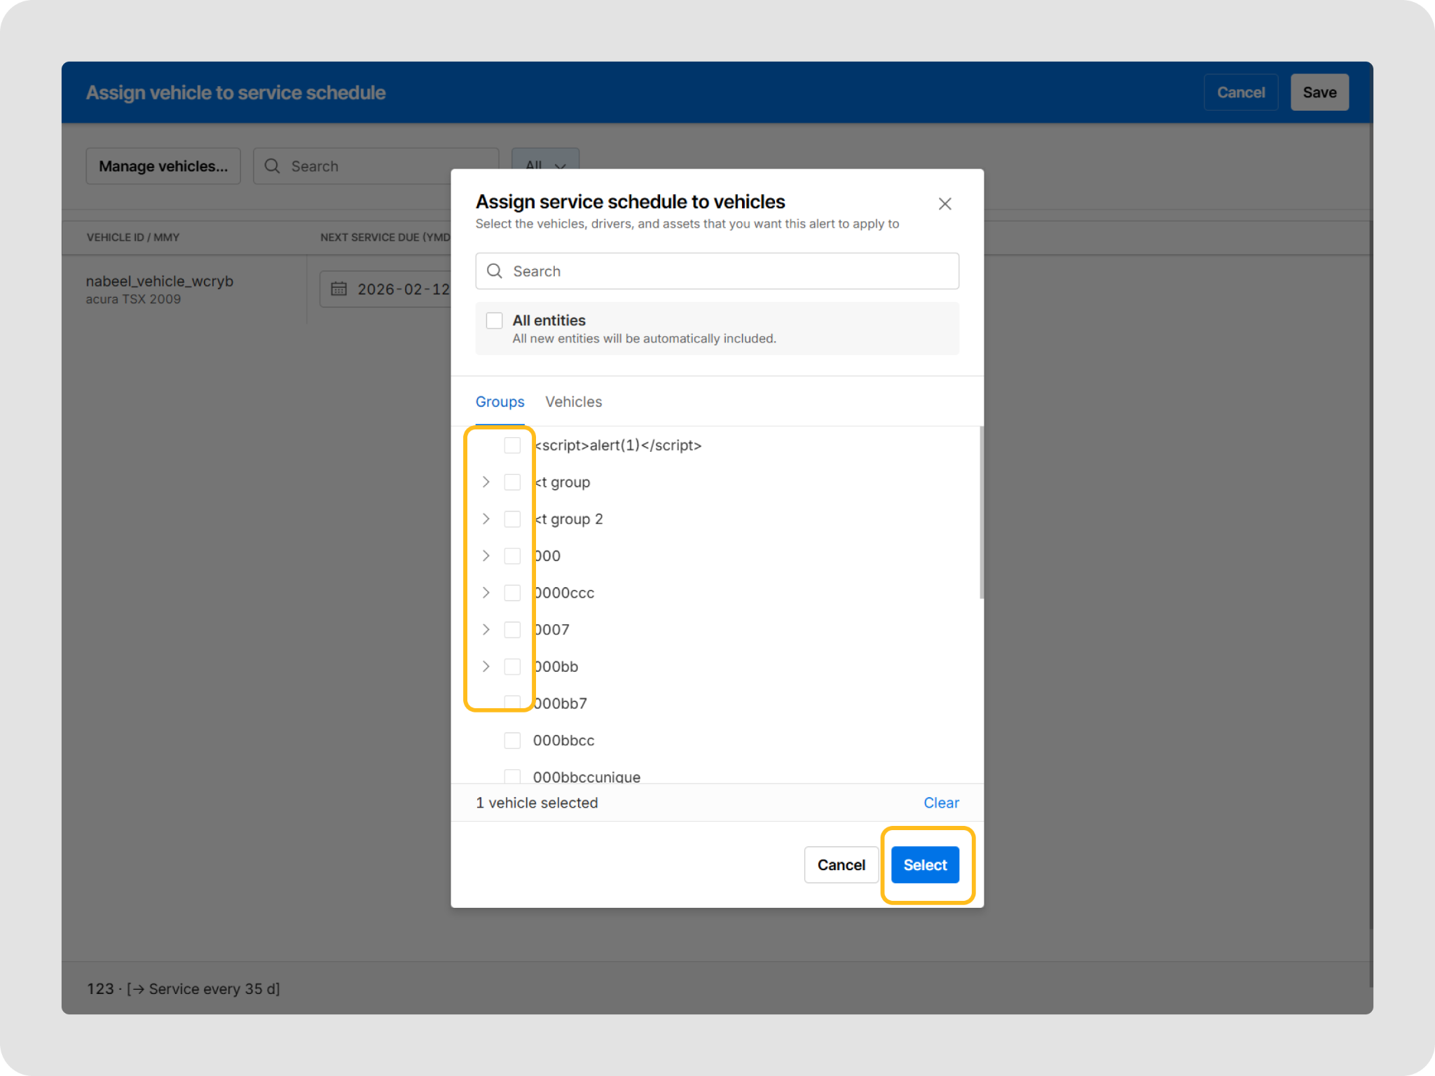This screenshot has height=1076, width=1435.
Task: Click the search magnifier icon in dialog
Action: (x=495, y=271)
